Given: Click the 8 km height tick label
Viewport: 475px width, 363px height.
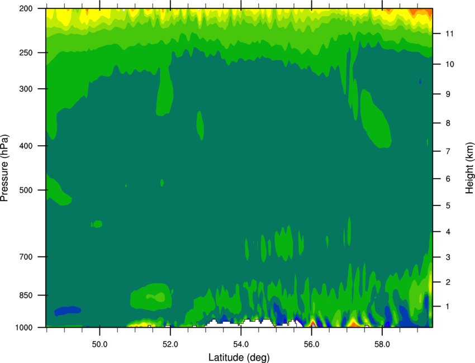Looking at the screenshot, I should (x=448, y=123).
